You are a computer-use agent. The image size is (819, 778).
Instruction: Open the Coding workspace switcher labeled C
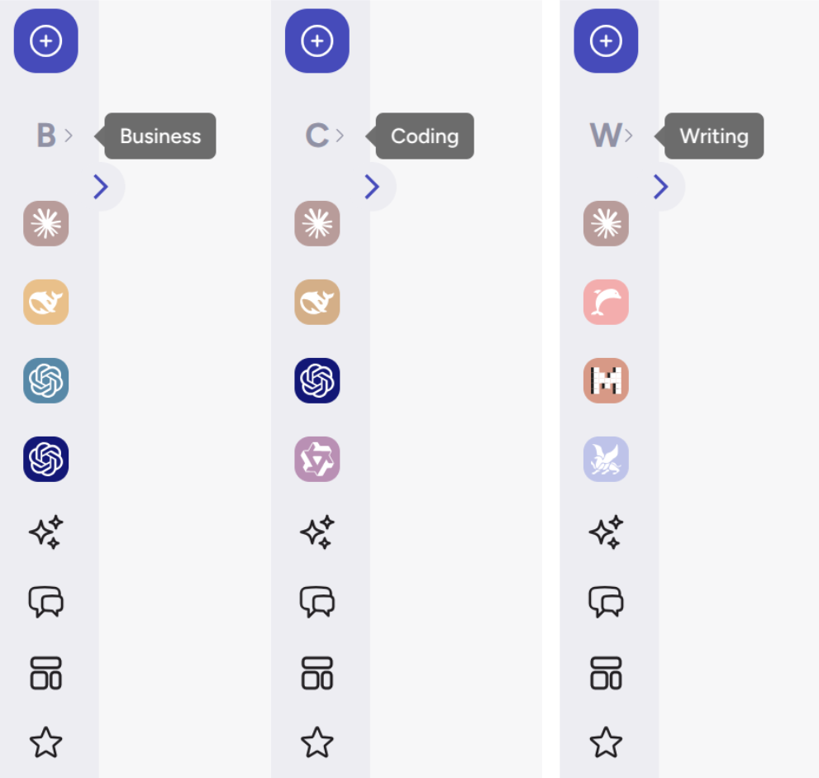tap(324, 136)
